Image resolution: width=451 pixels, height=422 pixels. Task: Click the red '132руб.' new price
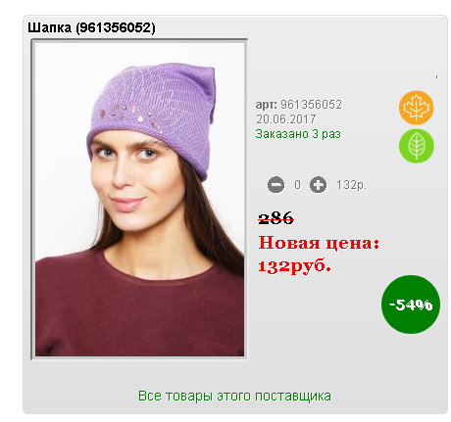[x=294, y=266]
